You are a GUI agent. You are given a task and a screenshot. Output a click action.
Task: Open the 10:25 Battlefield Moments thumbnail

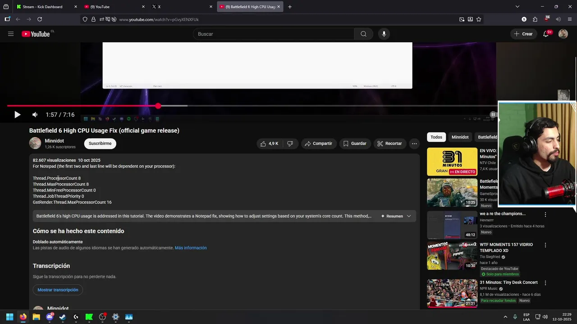pos(452,193)
